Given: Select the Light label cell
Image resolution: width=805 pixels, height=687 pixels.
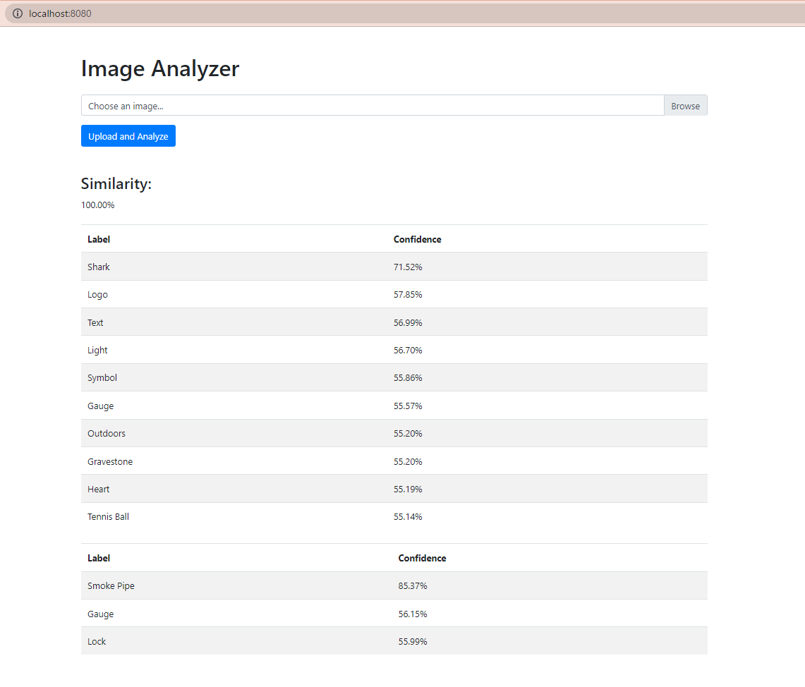Looking at the screenshot, I should point(97,350).
